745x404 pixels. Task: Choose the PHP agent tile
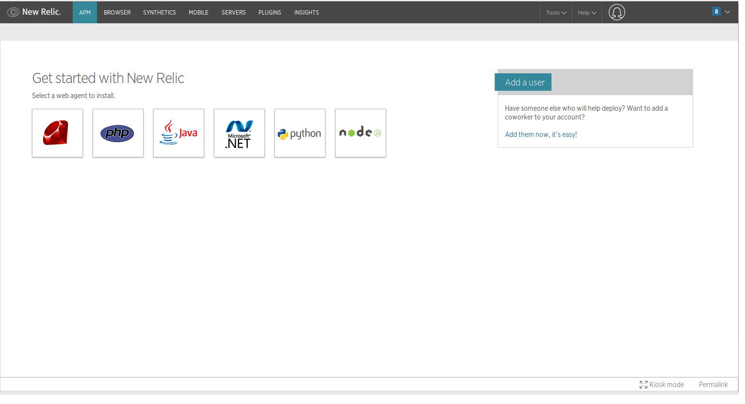click(118, 133)
